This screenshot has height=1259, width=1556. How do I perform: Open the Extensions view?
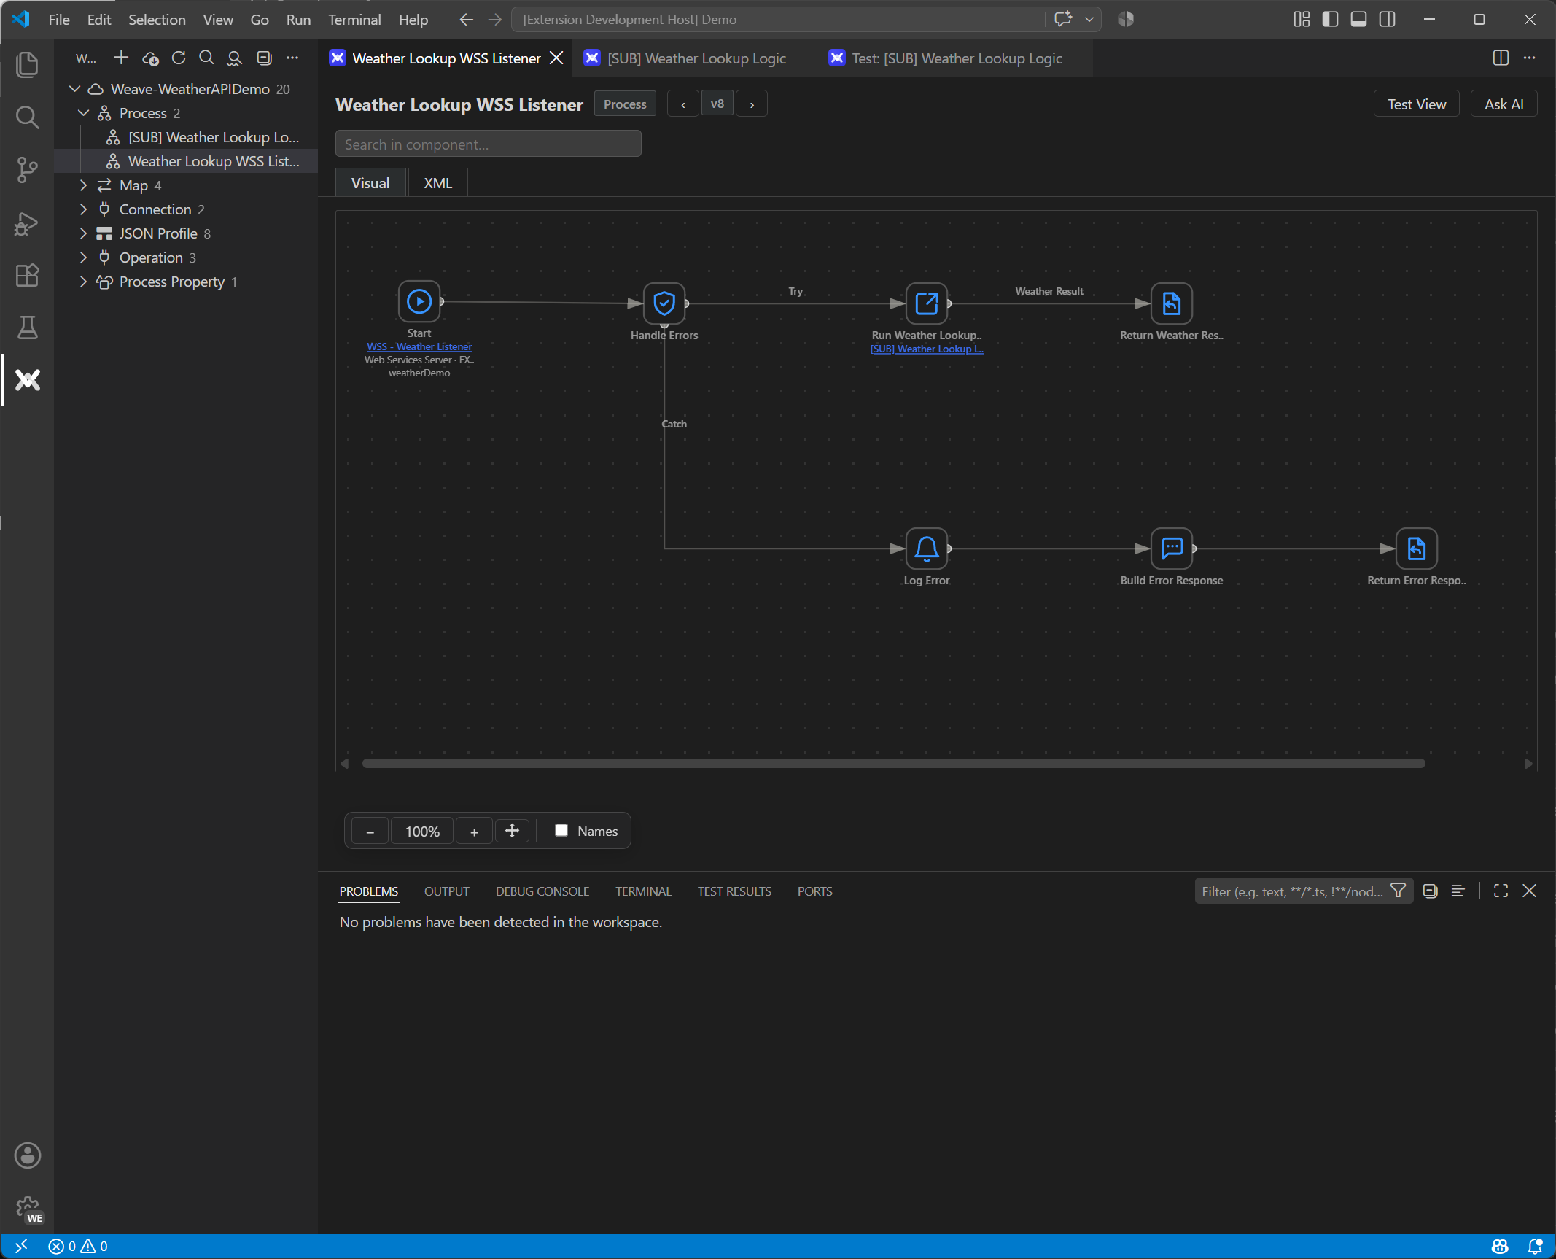pyautogui.click(x=27, y=275)
